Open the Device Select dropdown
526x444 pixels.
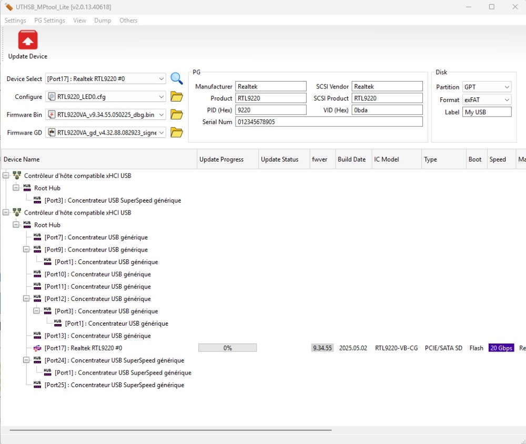161,79
